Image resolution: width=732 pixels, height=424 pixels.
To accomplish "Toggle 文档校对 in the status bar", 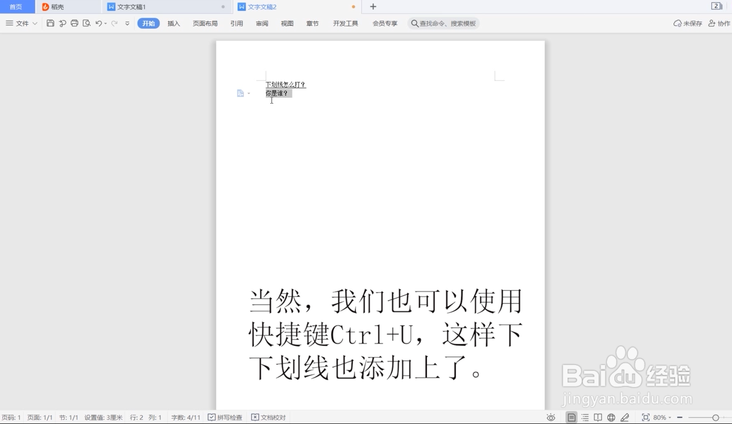I will pyautogui.click(x=268, y=417).
